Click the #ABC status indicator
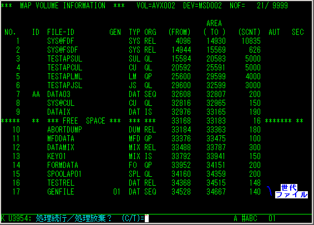 pos(249,218)
